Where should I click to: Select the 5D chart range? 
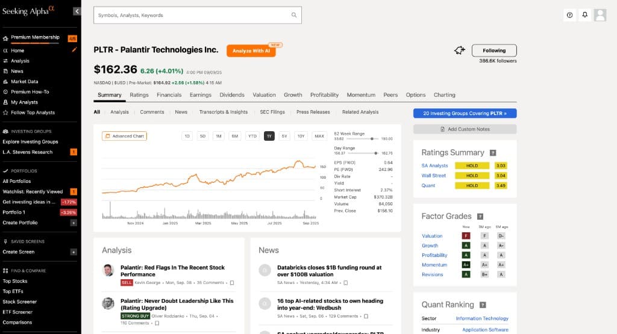pyautogui.click(x=202, y=136)
